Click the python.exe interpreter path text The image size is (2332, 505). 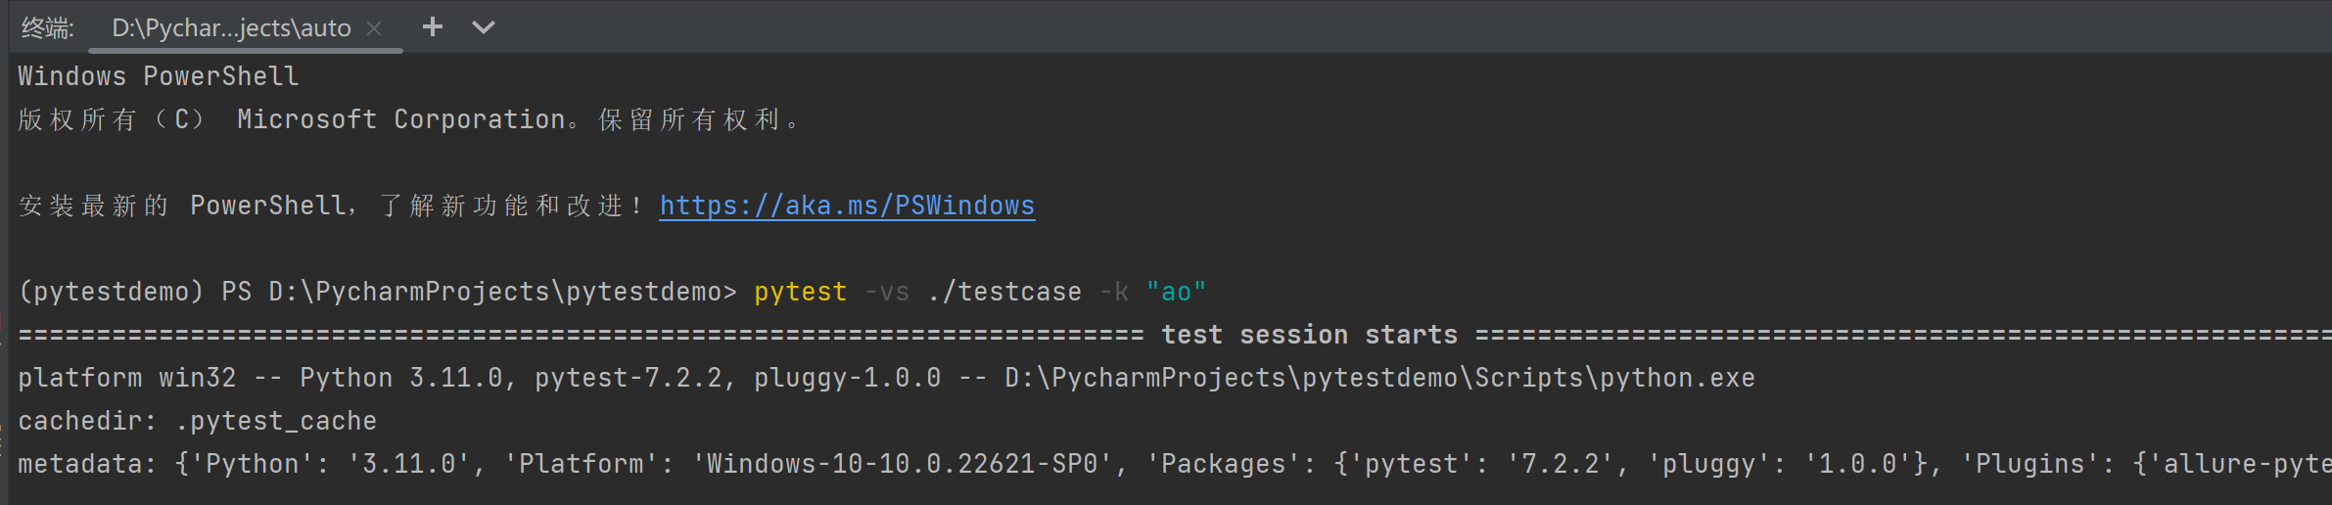pyautogui.click(x=1378, y=378)
